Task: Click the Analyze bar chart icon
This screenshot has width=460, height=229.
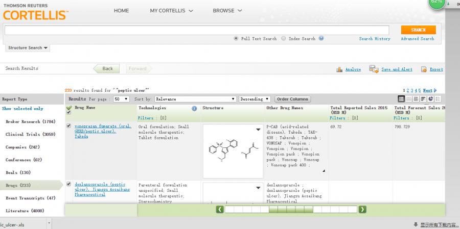Action: click(x=339, y=69)
